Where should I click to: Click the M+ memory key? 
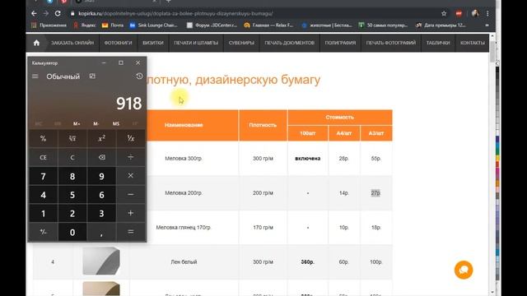77,124
